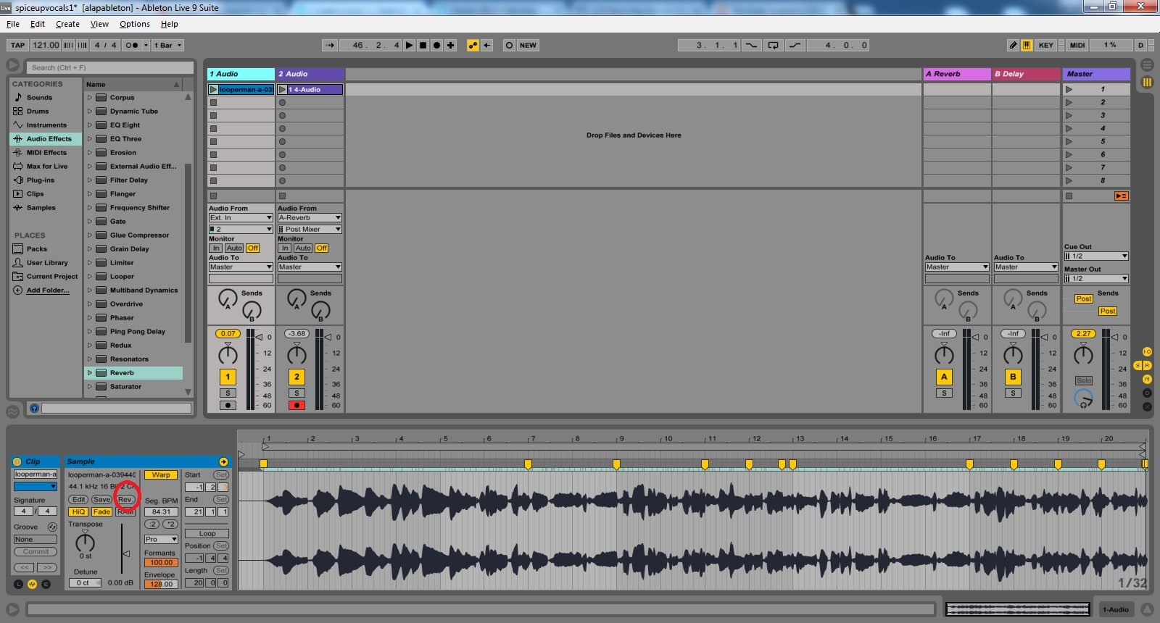Show the Sample box with the Sample toggle icon

(32, 584)
